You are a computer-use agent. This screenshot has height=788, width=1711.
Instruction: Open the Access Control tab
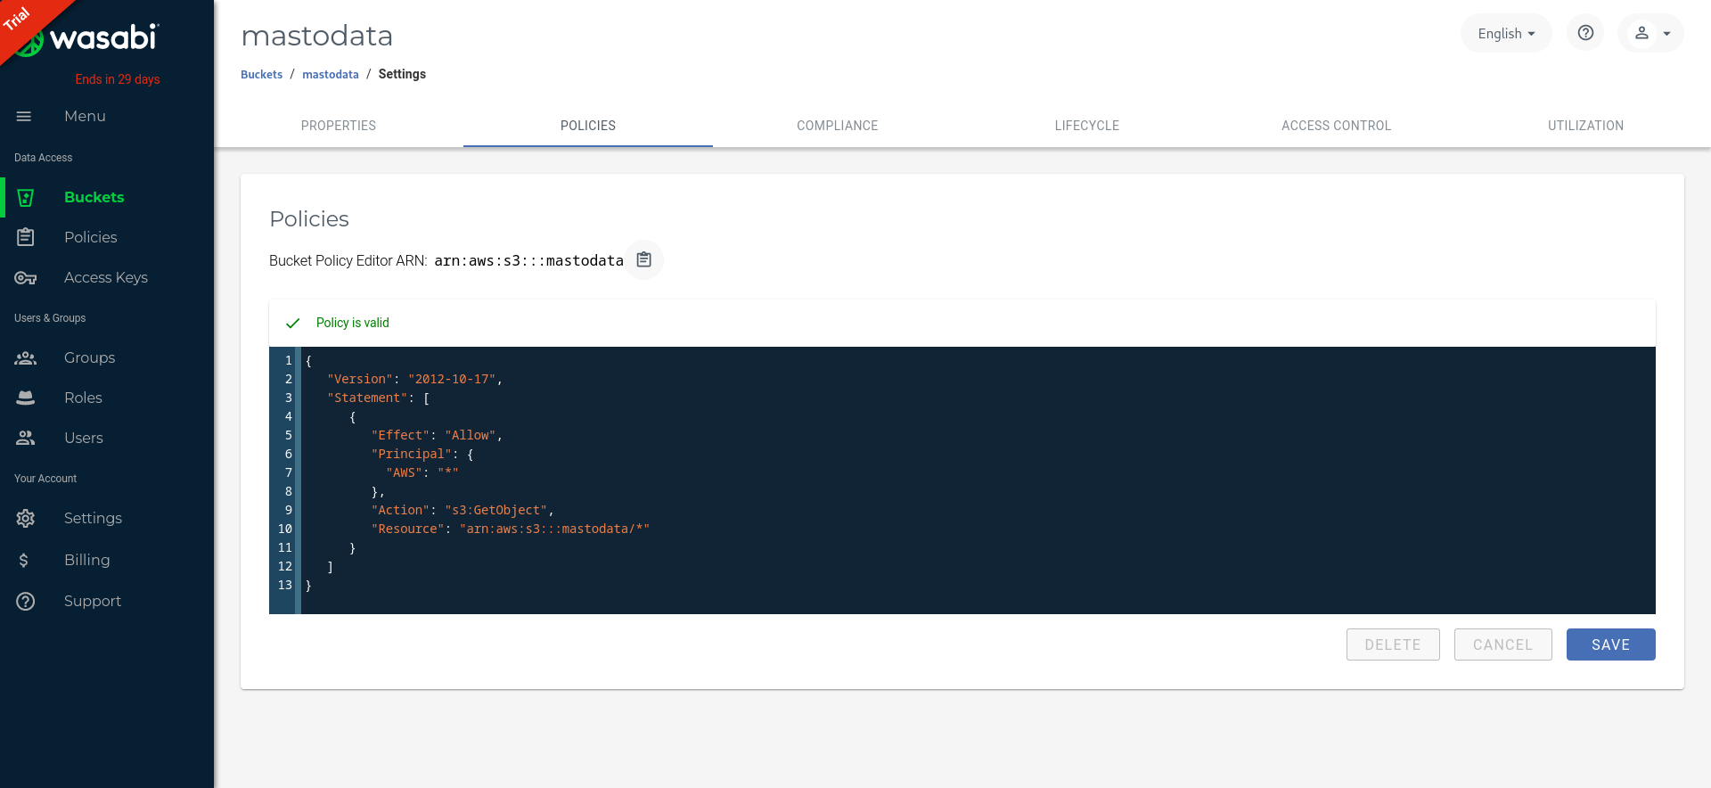click(1337, 126)
